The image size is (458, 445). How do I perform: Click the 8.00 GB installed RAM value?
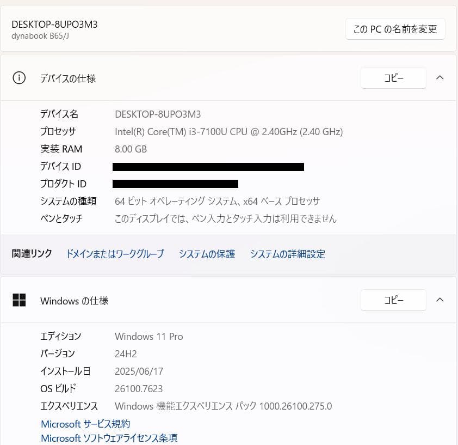131,149
